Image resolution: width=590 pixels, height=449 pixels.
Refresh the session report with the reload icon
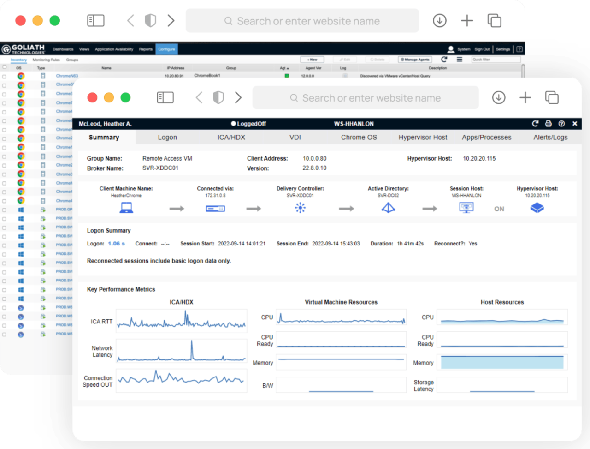(x=535, y=124)
